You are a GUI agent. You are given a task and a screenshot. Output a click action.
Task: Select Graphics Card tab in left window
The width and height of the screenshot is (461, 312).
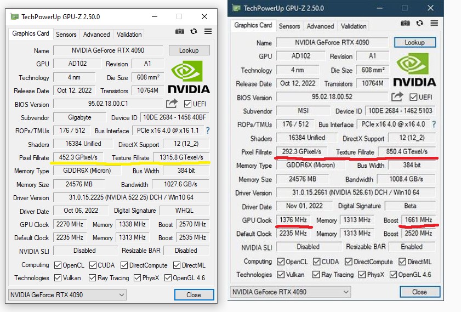(31, 33)
